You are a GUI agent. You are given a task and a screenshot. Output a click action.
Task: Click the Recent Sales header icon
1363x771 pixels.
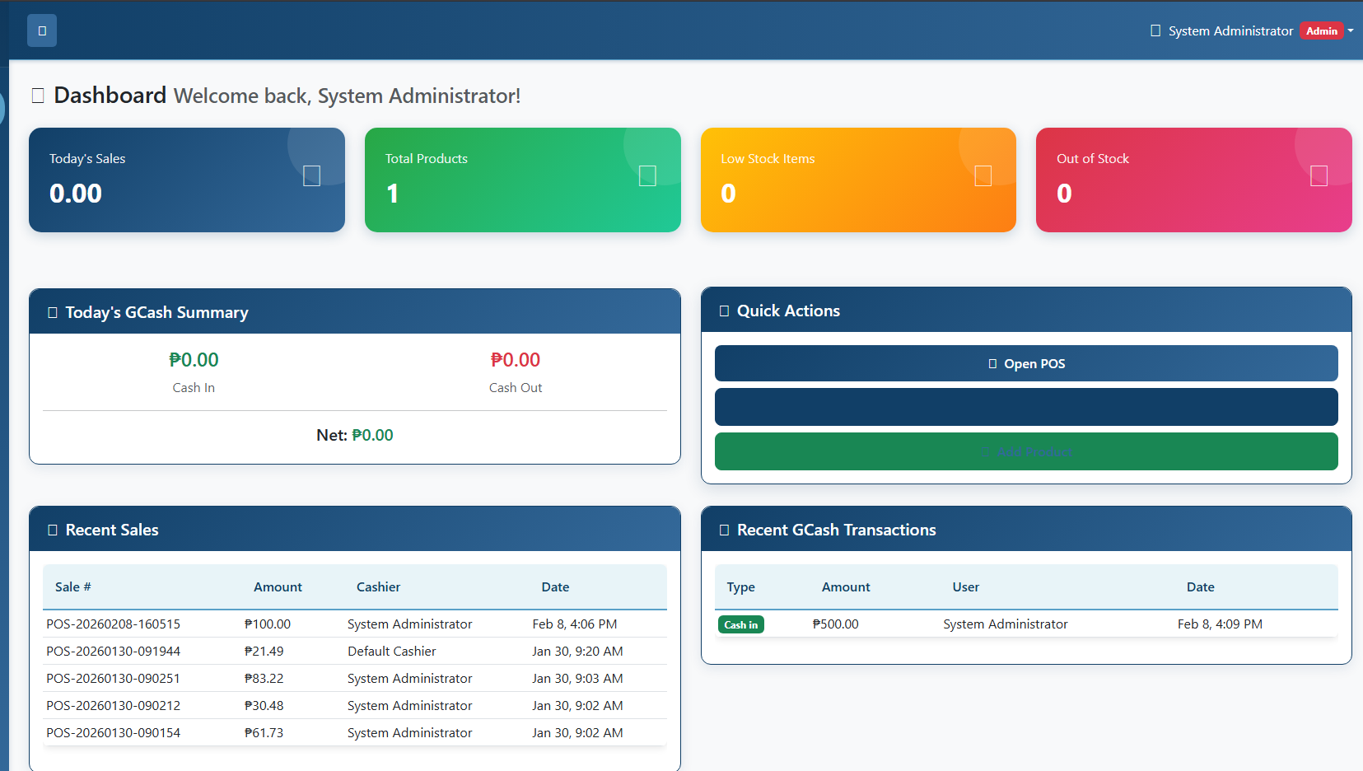pos(52,530)
